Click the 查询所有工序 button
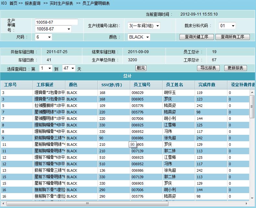256x208 pixels. (x=232, y=37)
